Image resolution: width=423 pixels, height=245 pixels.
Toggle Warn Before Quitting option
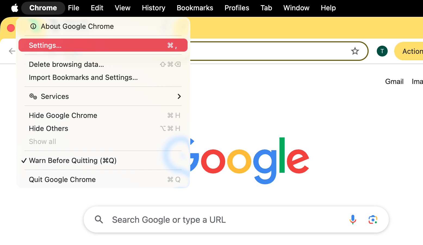pos(73,161)
